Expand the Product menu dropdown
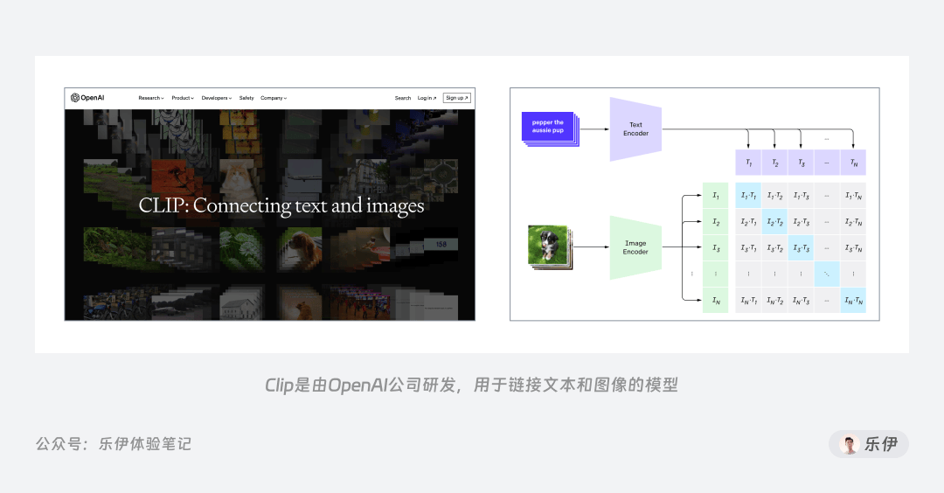The height and width of the screenshot is (493, 944). pyautogui.click(x=183, y=98)
